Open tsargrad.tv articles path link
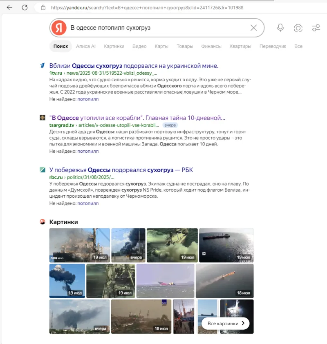 pyautogui.click(x=119, y=125)
